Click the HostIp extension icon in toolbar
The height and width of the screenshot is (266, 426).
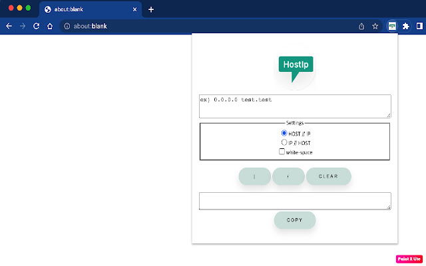392,26
